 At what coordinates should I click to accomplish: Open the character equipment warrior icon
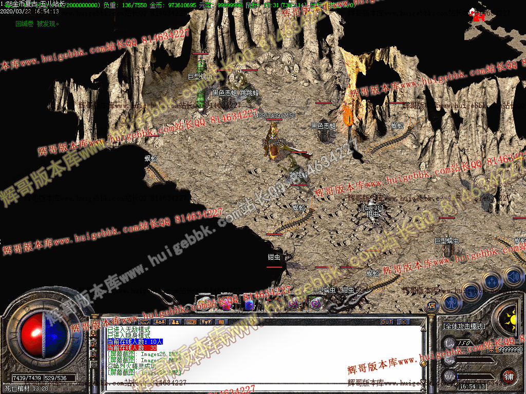click(x=452, y=303)
